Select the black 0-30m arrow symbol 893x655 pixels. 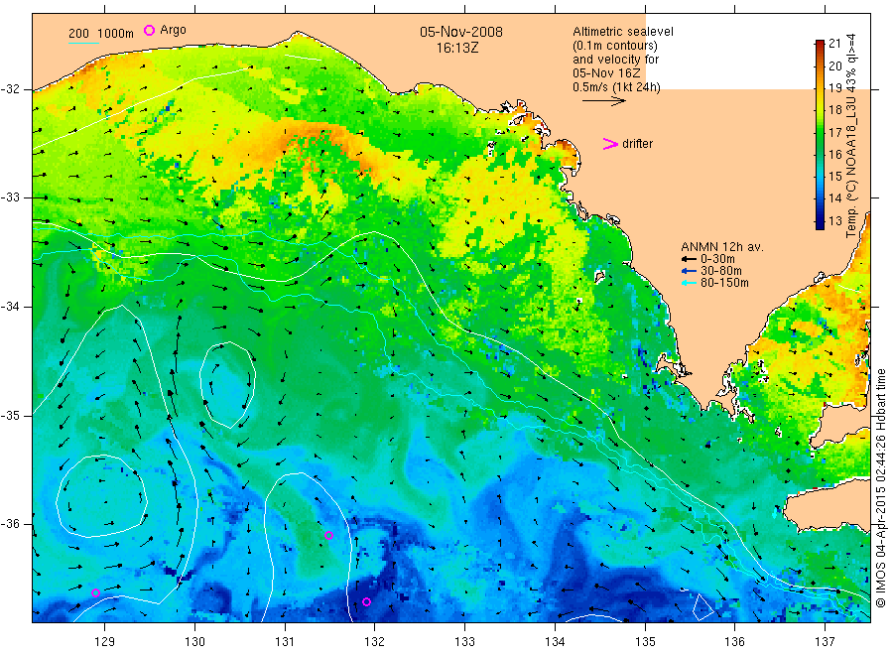pos(690,259)
